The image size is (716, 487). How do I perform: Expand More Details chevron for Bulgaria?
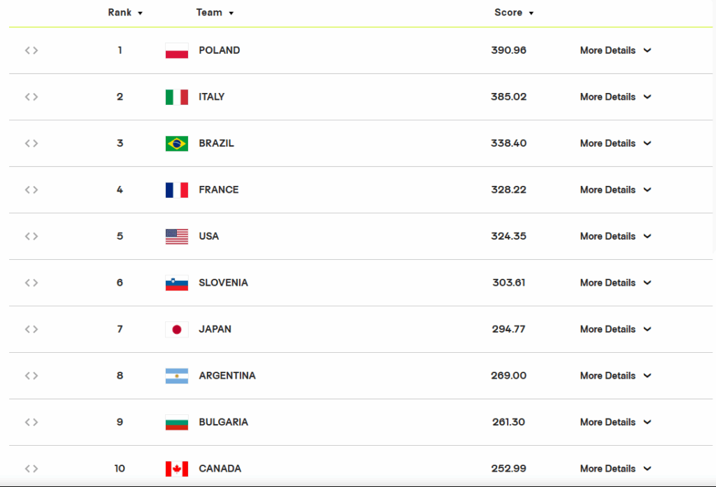coord(647,422)
